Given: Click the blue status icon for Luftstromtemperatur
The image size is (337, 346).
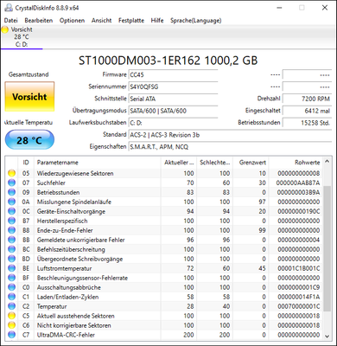Looking at the screenshot, I should pos(11,268).
